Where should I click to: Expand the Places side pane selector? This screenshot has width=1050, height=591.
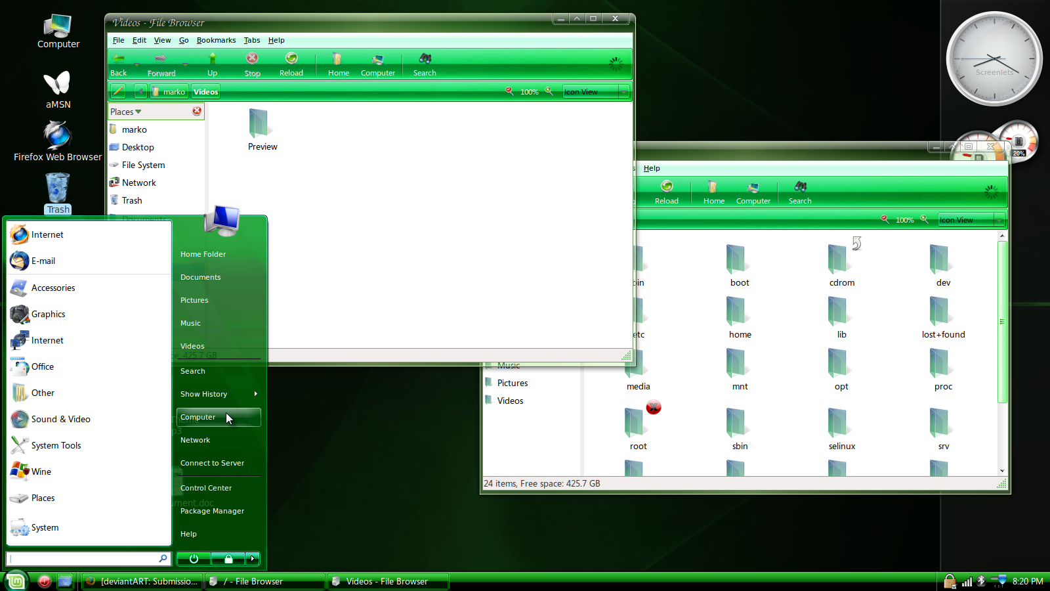coord(126,112)
